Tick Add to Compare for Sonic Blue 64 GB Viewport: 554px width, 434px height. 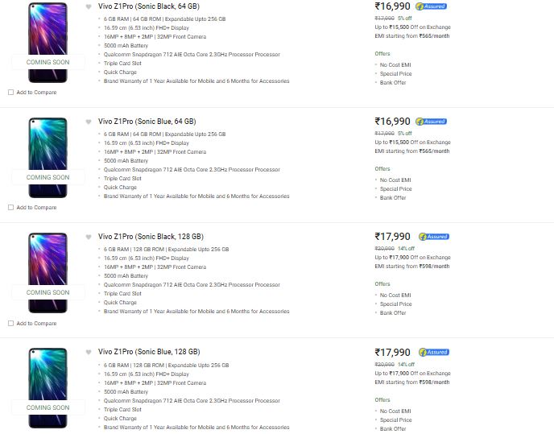click(x=11, y=208)
